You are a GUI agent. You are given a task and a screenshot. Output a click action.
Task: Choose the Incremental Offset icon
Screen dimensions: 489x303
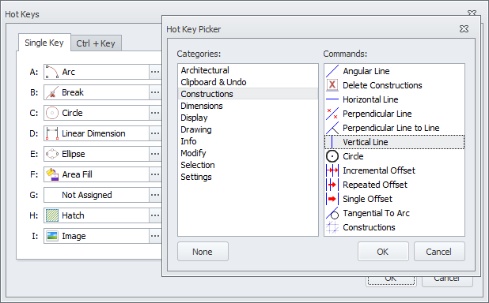332,170
